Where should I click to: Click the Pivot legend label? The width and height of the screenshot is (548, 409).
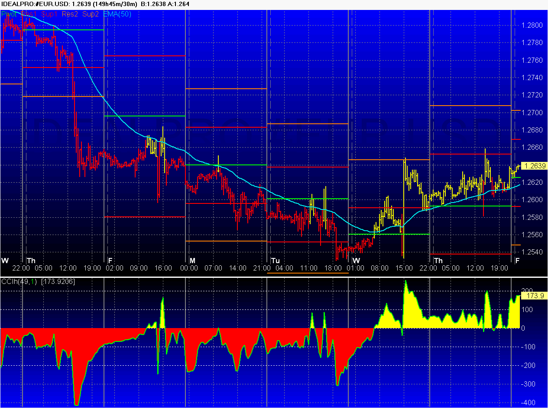(x=10, y=14)
